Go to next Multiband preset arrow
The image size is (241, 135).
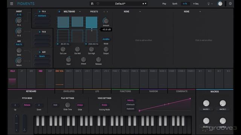[107, 12]
